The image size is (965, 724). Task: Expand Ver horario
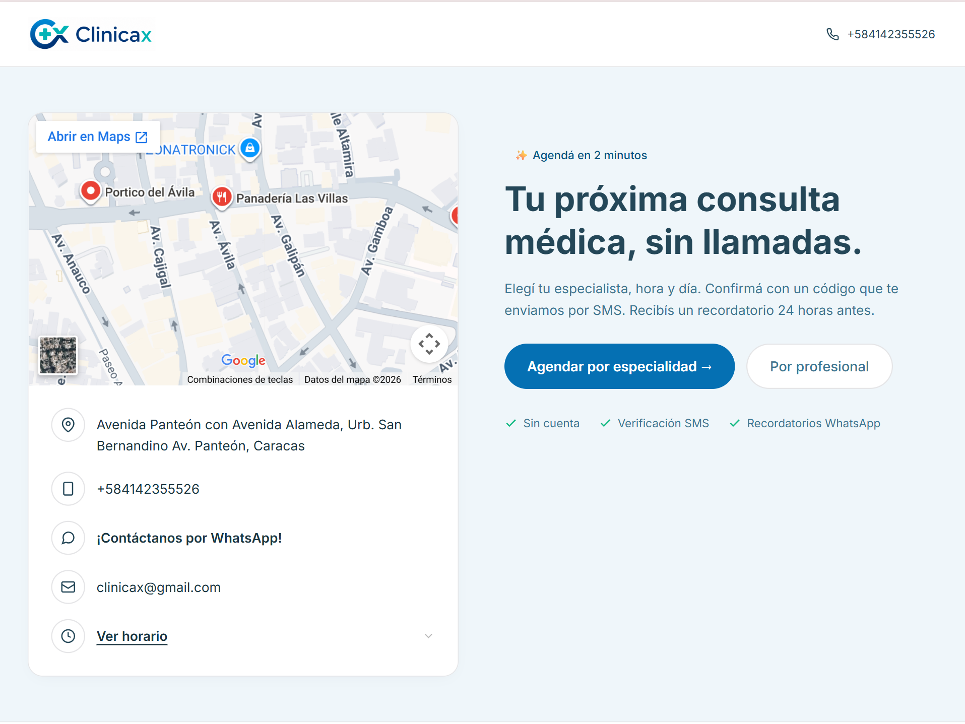[x=132, y=636]
